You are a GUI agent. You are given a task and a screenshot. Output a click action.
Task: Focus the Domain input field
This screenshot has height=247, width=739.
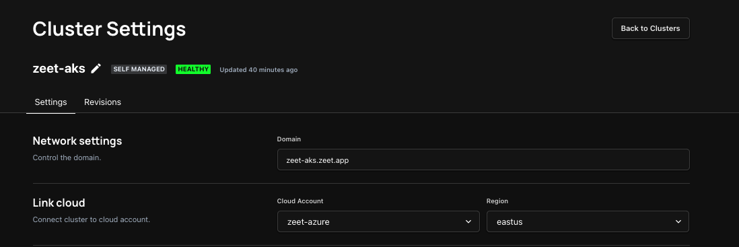point(483,160)
